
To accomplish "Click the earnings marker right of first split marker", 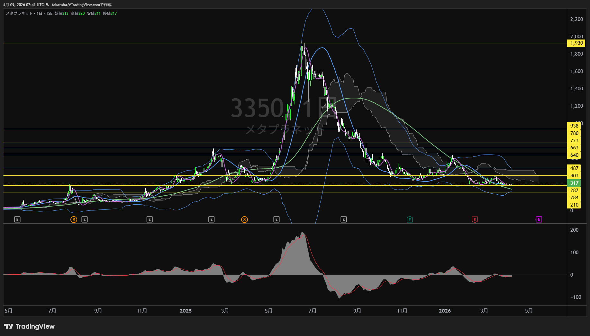I will point(85,220).
